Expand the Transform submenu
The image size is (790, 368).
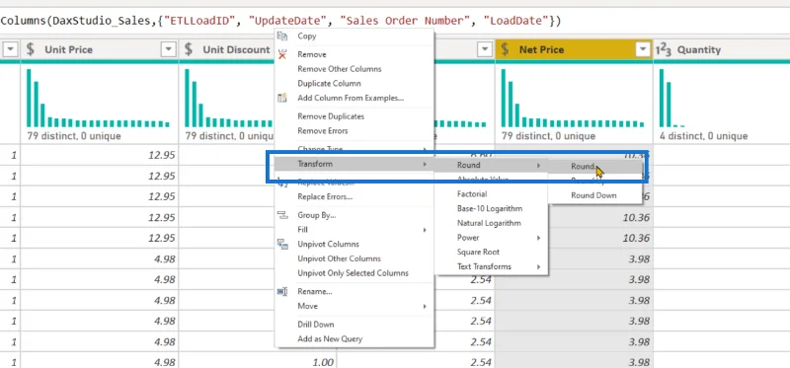click(355, 164)
